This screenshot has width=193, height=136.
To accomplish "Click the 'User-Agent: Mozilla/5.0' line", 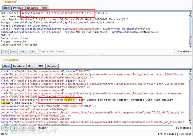I will 64,19.
